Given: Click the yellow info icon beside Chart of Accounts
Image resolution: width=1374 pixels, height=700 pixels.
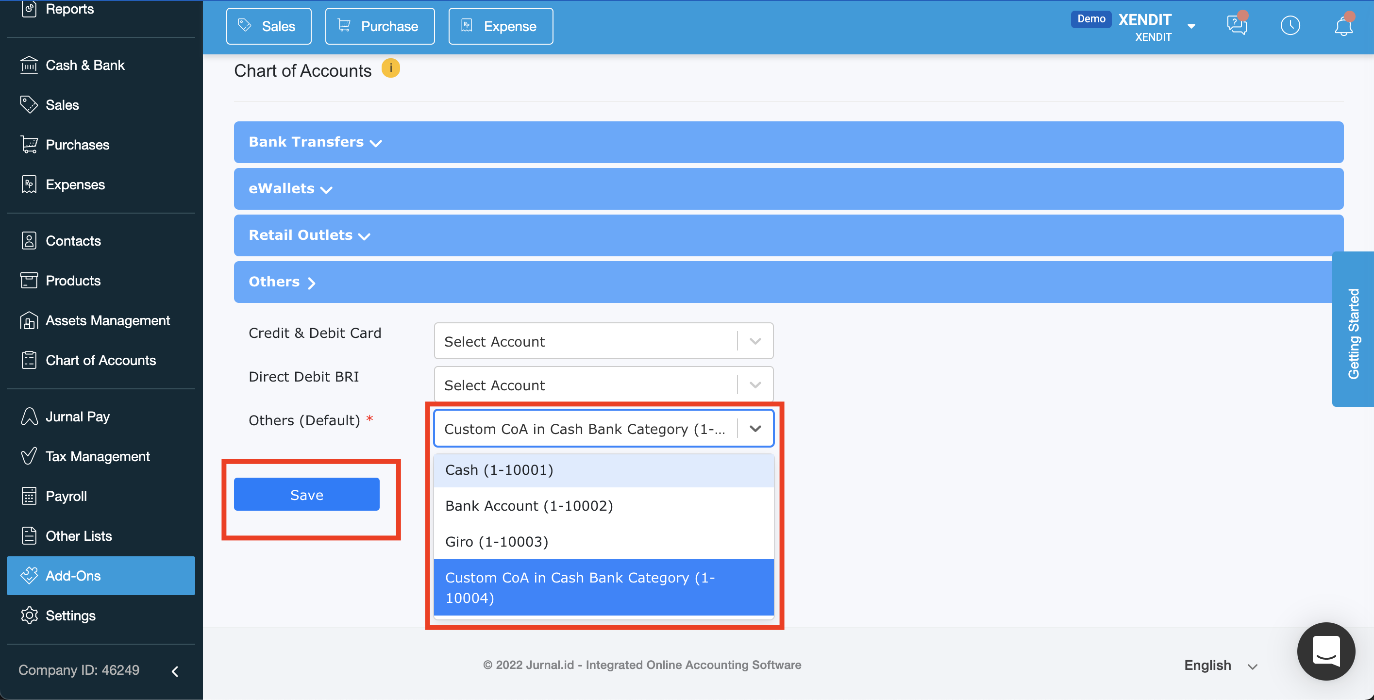Looking at the screenshot, I should click(390, 69).
